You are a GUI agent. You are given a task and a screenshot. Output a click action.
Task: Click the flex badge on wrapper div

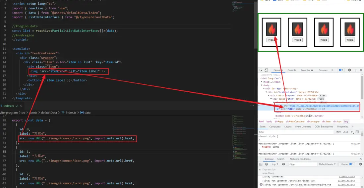point(322,95)
